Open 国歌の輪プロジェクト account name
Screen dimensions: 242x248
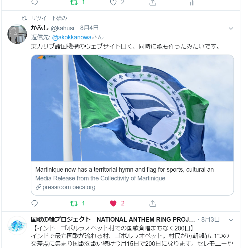(61, 219)
